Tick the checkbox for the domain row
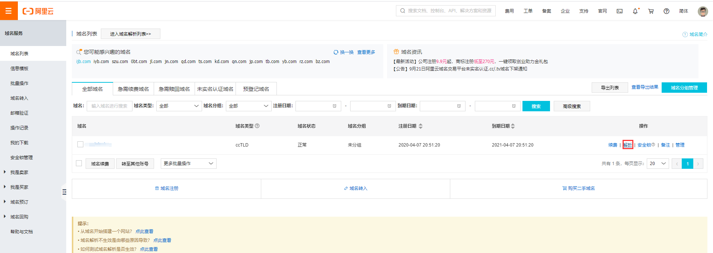 point(80,144)
